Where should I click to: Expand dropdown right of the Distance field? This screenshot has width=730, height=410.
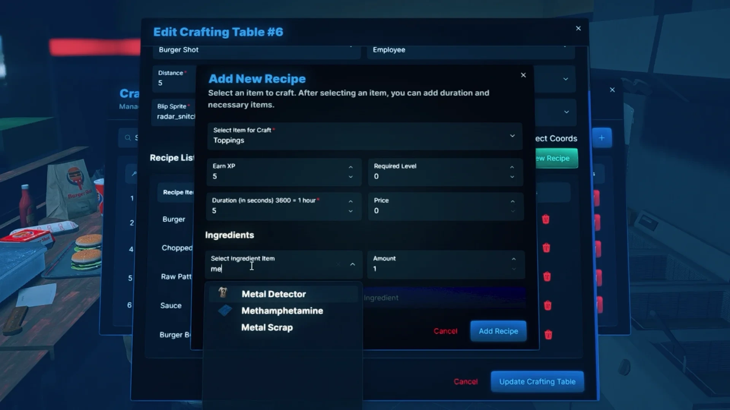[x=566, y=79]
